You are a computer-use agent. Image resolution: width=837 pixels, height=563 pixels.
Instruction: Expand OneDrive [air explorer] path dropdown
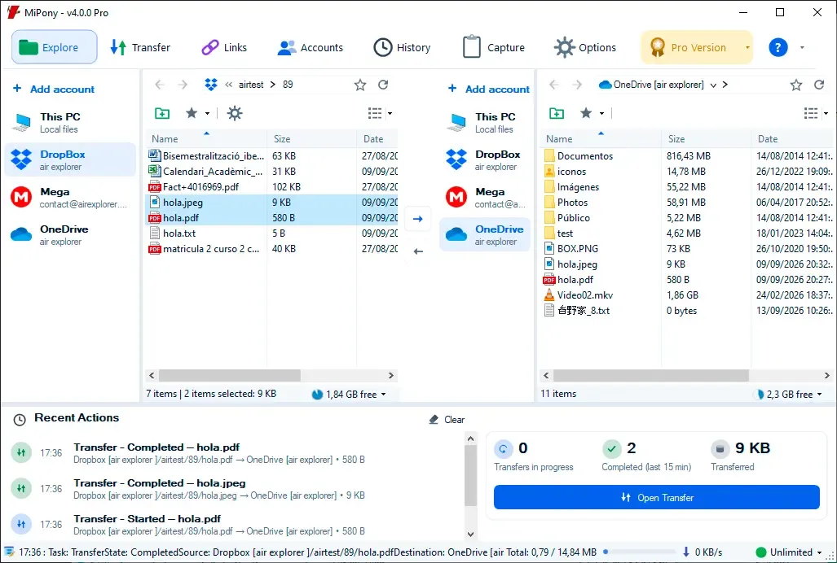click(x=713, y=85)
